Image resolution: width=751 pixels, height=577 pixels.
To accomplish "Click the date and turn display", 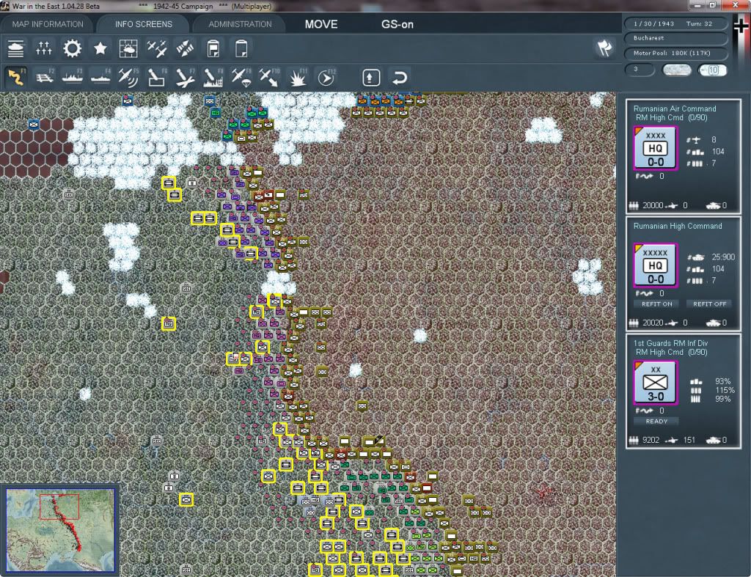I will pos(675,23).
